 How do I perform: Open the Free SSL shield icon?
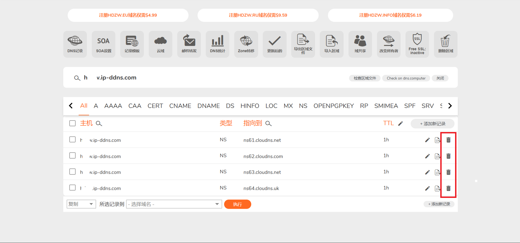pyautogui.click(x=417, y=44)
